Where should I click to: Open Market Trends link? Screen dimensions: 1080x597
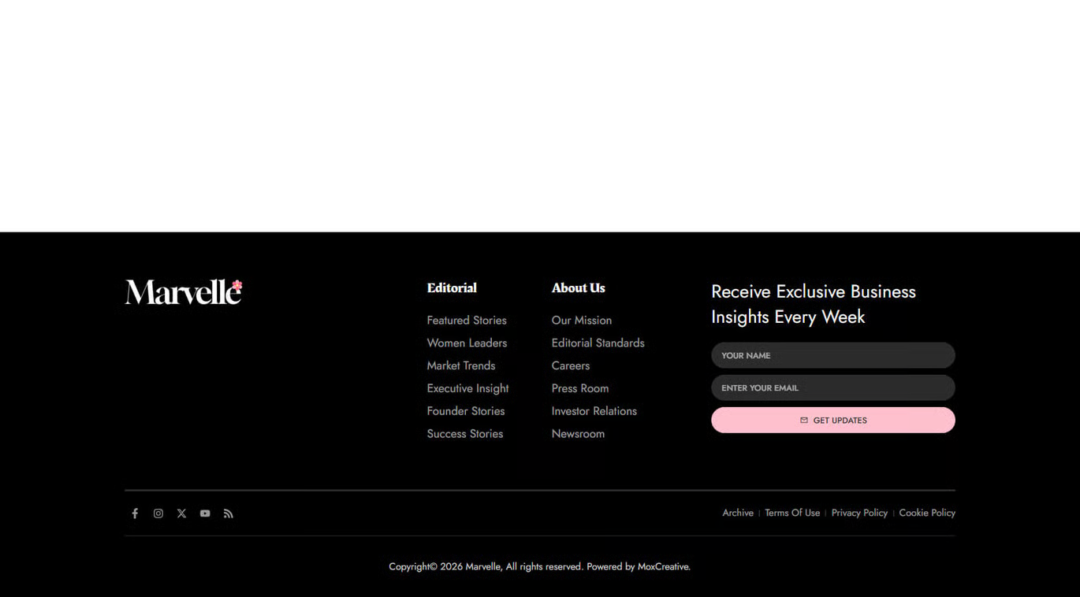(461, 366)
